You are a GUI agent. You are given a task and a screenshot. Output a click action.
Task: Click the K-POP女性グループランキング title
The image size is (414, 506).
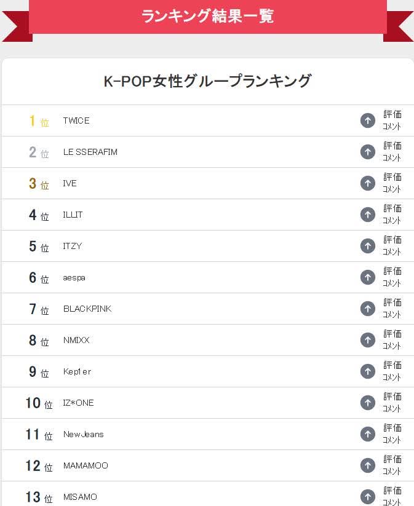pyautogui.click(x=207, y=81)
